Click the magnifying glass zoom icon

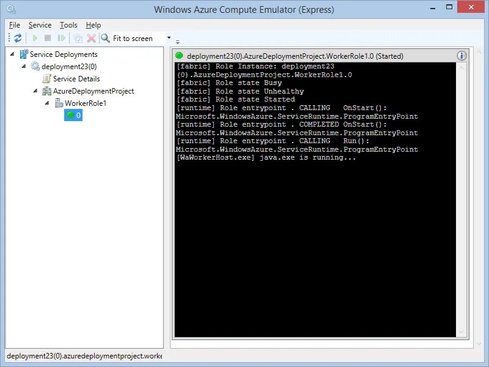[105, 38]
